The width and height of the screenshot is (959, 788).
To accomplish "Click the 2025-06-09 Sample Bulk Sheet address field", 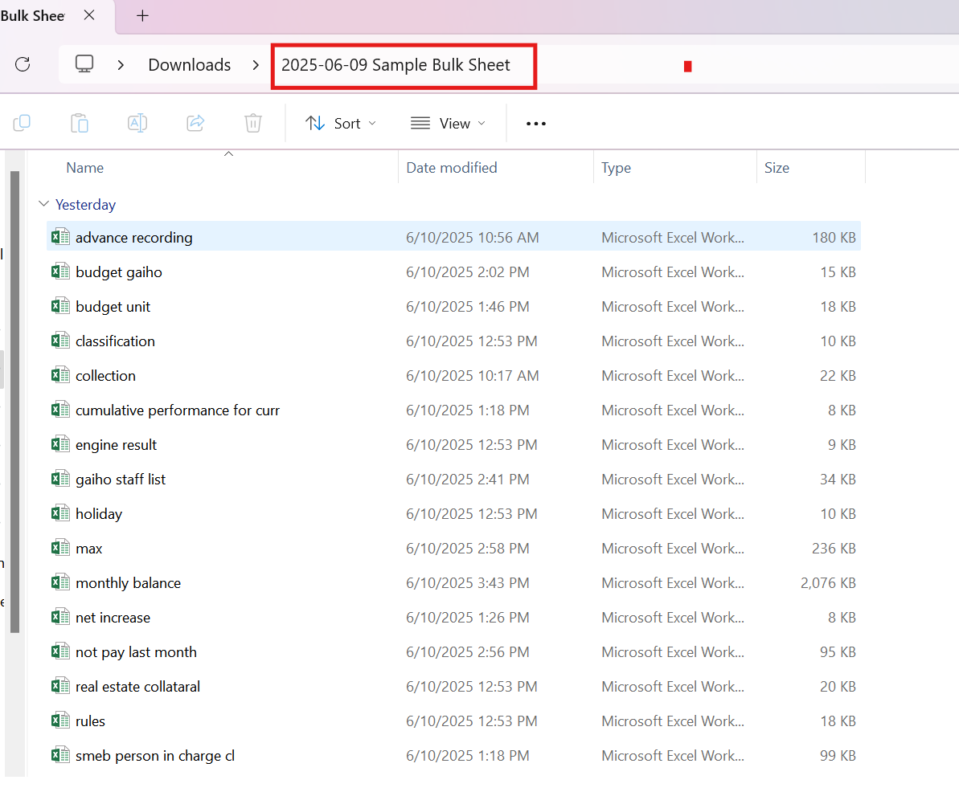I will coord(404,66).
